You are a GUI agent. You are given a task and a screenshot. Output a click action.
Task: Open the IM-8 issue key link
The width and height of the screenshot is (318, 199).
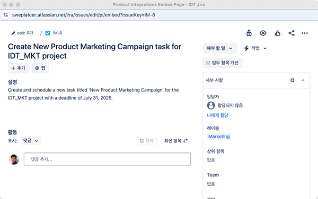tap(57, 33)
